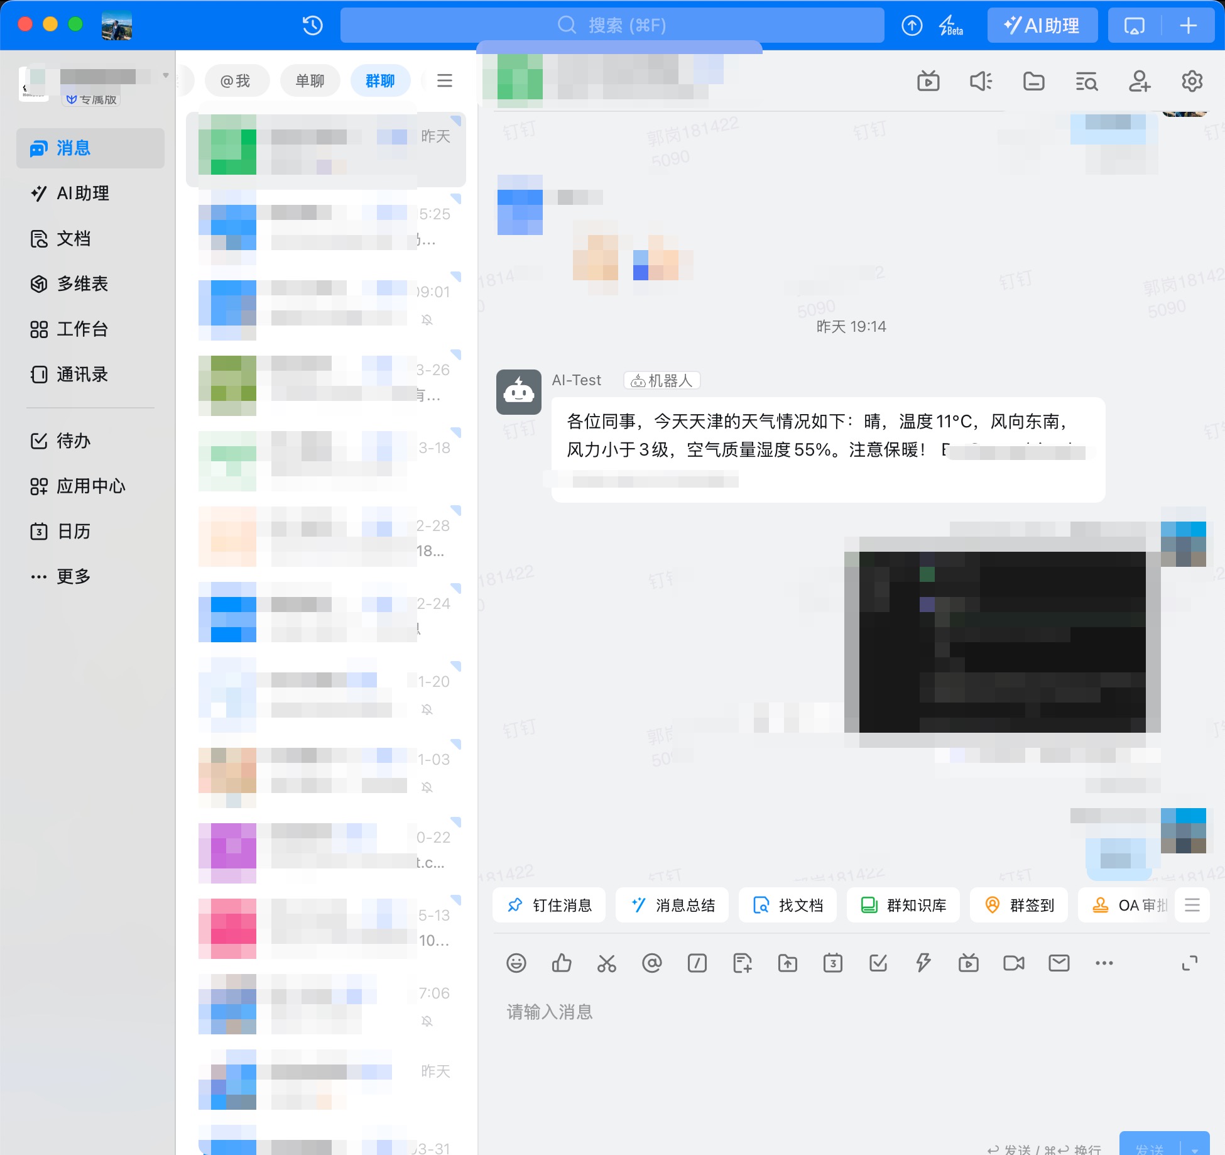The image size is (1225, 1155).
Task: Open group announcements via the speaker icon
Action: [x=981, y=80]
